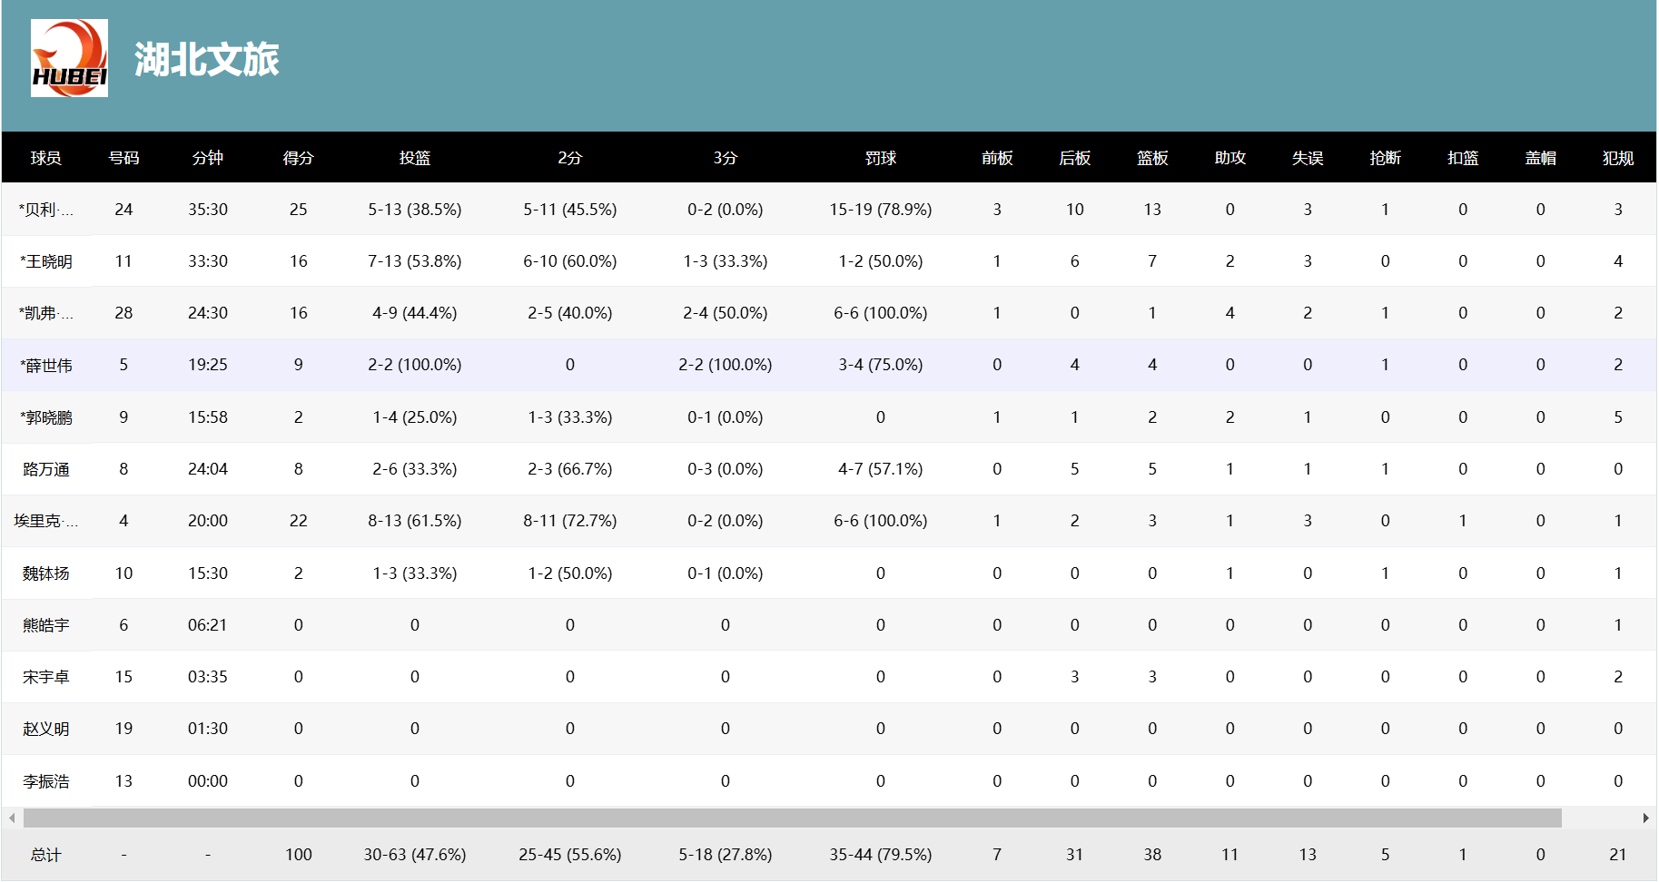The width and height of the screenshot is (1659, 882).
Task: Open player 王晓明's name
Action: click(46, 261)
